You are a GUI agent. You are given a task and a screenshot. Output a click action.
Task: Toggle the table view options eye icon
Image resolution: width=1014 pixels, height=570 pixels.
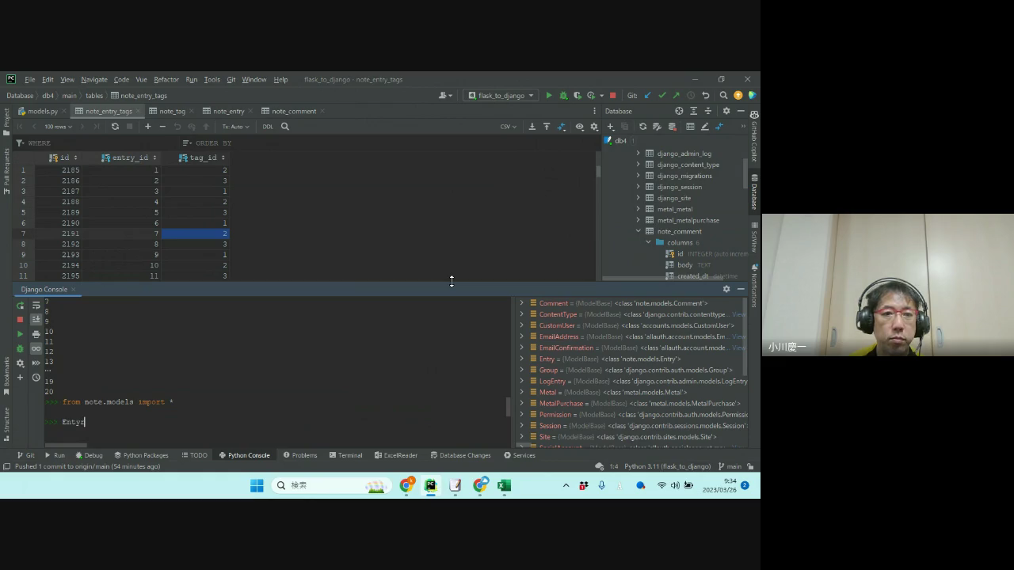(579, 127)
